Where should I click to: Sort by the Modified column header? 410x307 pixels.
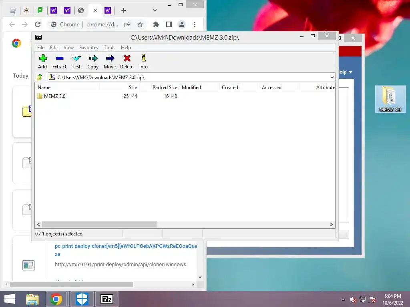point(199,88)
